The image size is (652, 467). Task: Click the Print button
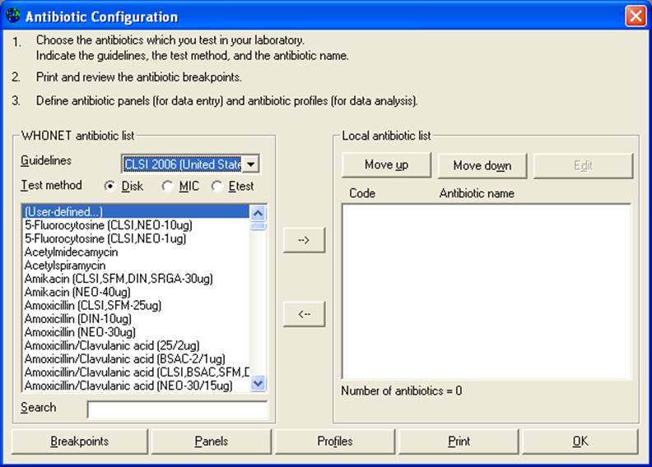coord(459,442)
